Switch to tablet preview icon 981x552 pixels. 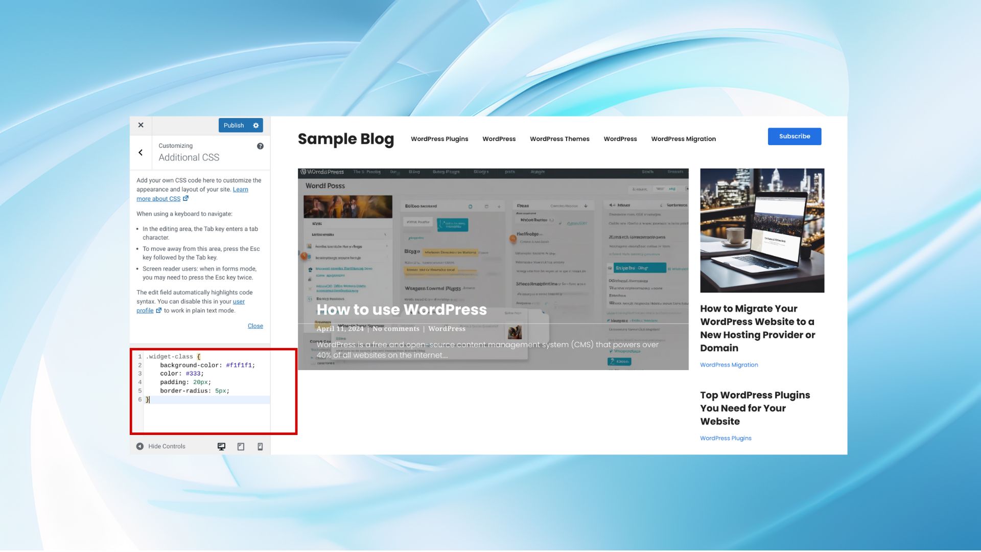point(241,447)
